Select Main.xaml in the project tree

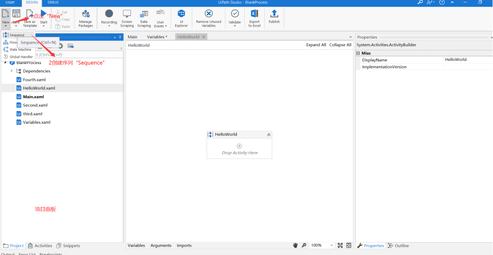[x=33, y=97]
